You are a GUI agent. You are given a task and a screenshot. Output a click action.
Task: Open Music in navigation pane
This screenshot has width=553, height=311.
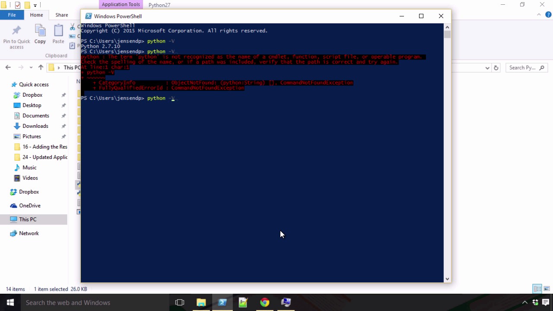coord(29,168)
